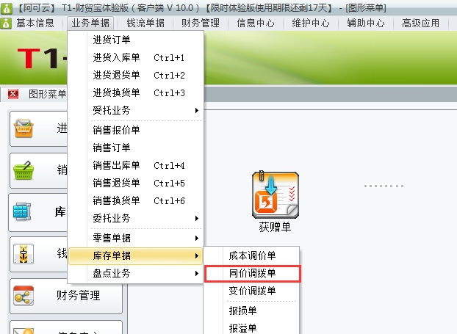The image size is (457, 334).
Task: Choose 进货入库单 menu entry
Action: pyautogui.click(x=145, y=58)
